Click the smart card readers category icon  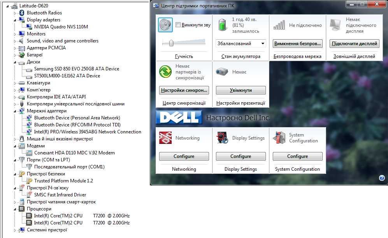[22, 202]
